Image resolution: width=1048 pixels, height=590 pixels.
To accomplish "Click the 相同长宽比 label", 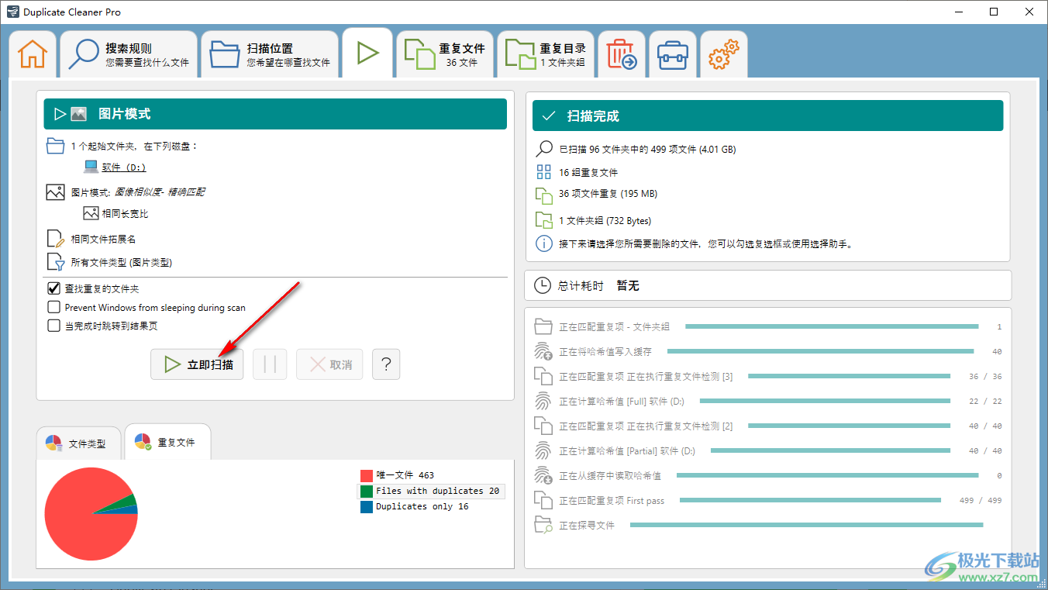I will (x=126, y=214).
